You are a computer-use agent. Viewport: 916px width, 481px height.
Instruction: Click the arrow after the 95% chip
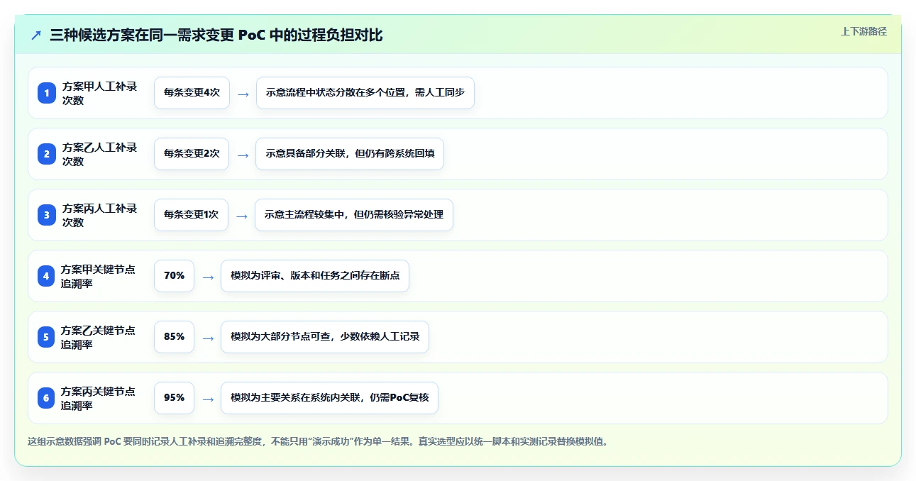pyautogui.click(x=208, y=399)
